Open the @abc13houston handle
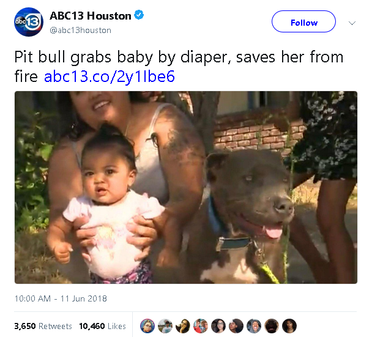Image resolution: width=372 pixels, height=337 pixels. coord(80,31)
